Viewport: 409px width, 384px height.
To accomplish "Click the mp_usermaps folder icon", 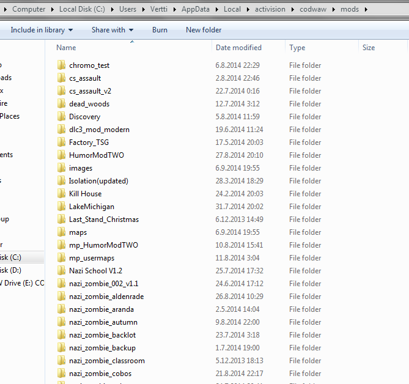I will (61, 257).
